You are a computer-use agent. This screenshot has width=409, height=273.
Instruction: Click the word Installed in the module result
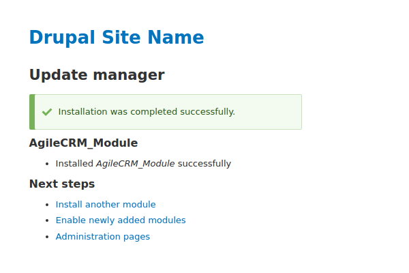[74, 164]
